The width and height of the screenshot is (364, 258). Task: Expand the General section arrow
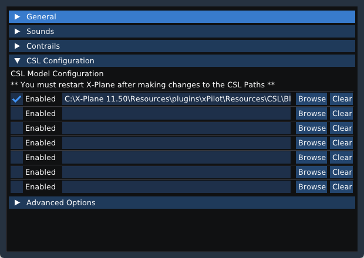[17, 16]
